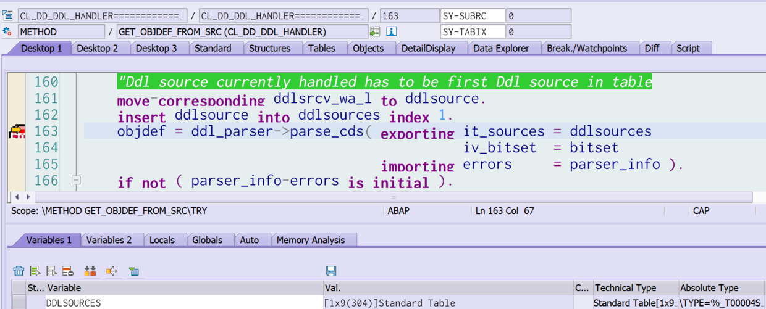Switch to the Standard tab
Image resolution: width=766 pixels, height=309 pixels.
(213, 48)
